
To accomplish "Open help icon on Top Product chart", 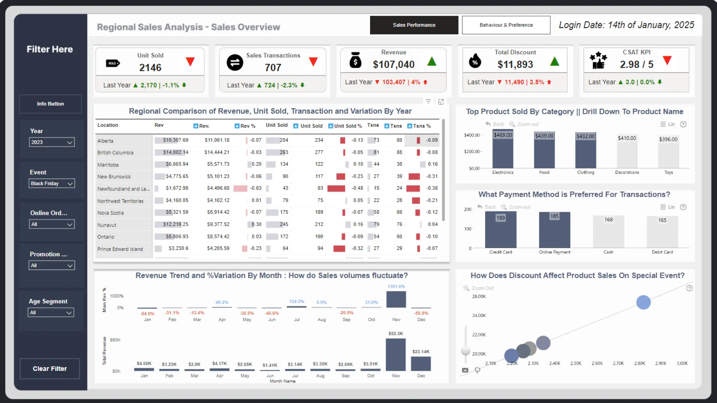I will 683,124.
